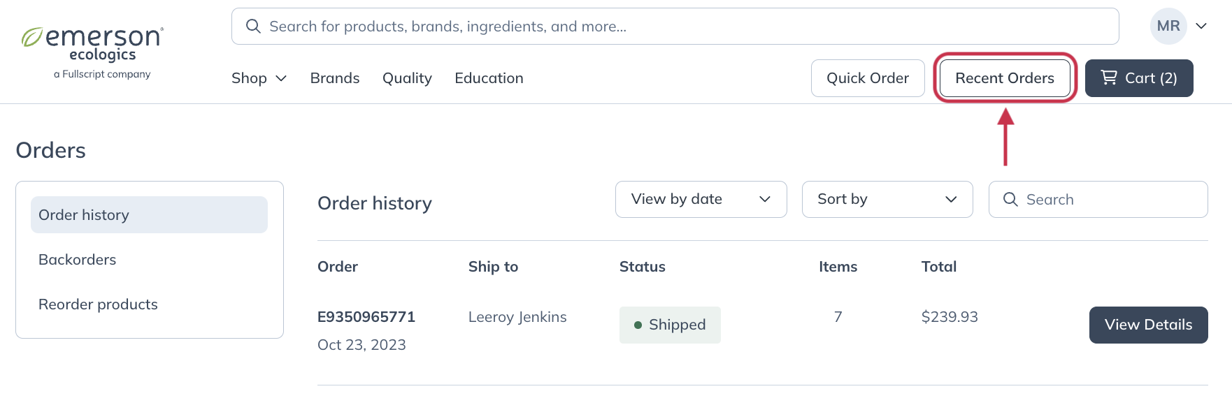Screen dimensions: 1232x412
Task: View Details for order E9350965771
Action: coord(1148,325)
